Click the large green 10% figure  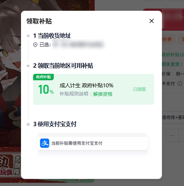click(x=46, y=89)
